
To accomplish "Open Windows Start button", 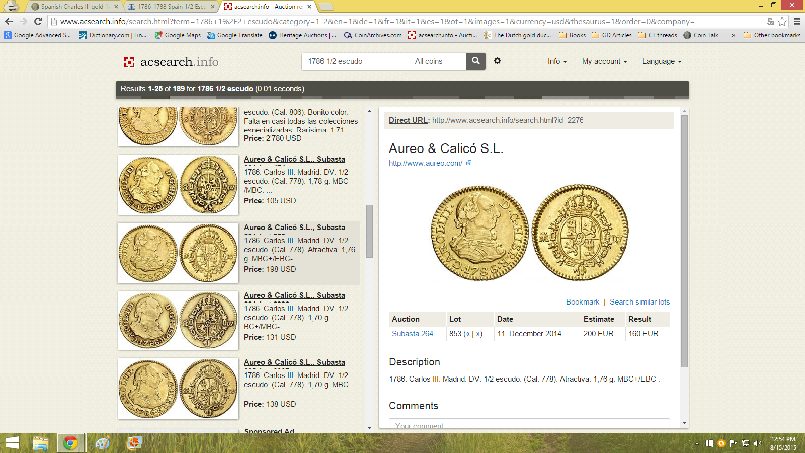I will pos(12,443).
